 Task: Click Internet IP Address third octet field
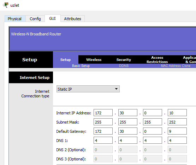coord(153,113)
